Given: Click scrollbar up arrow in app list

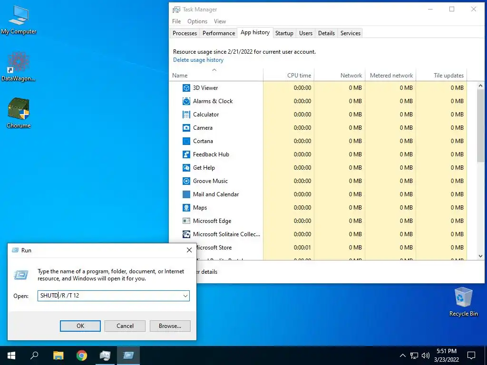Looking at the screenshot, I should tap(480, 86).
